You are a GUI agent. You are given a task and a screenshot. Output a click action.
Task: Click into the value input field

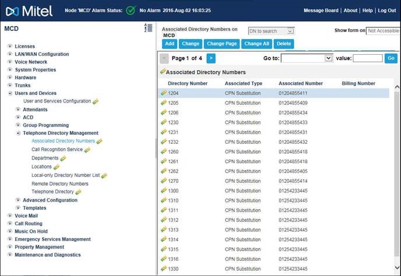368,58
